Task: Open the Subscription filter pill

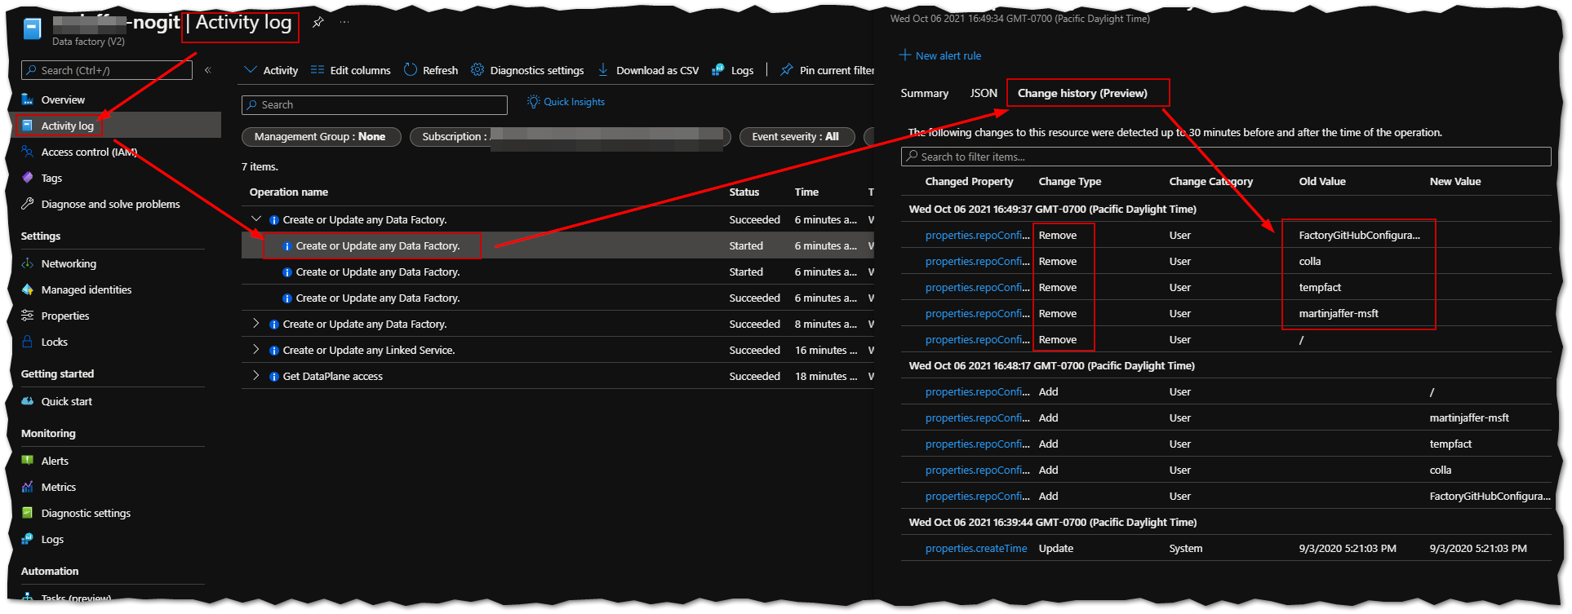Action: click(569, 137)
